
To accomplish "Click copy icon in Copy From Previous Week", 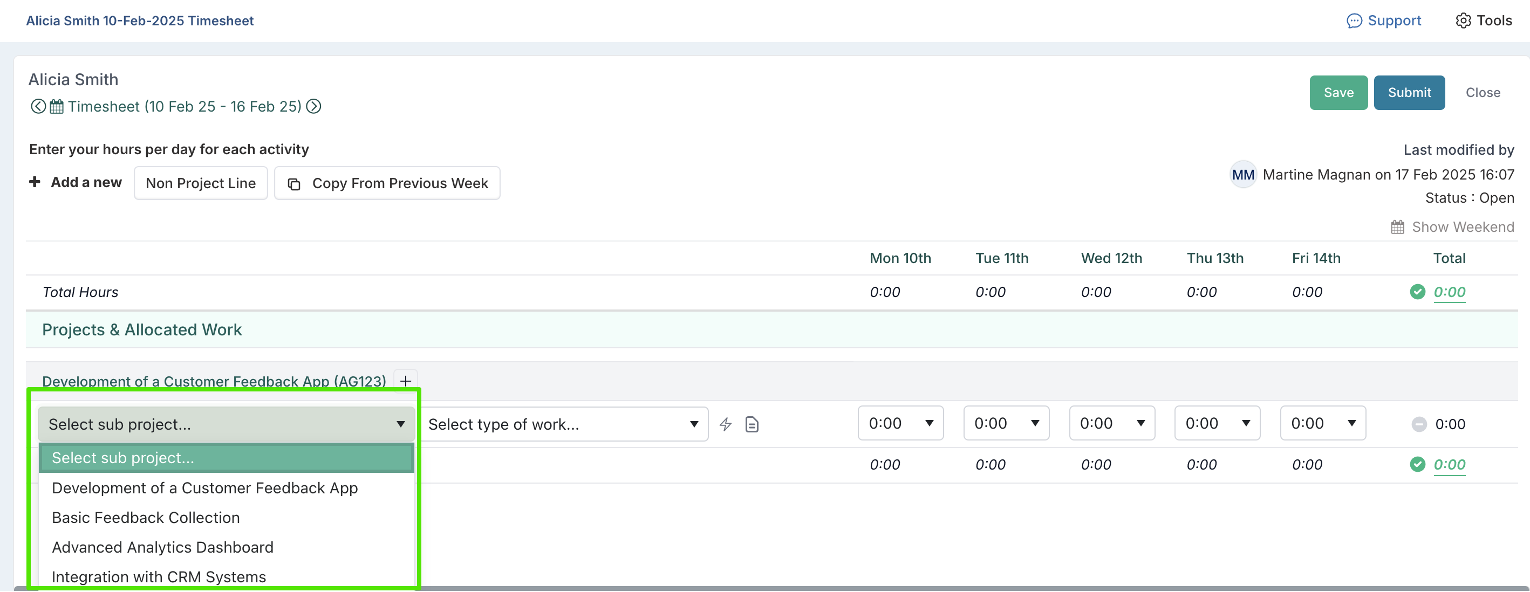I will tap(294, 184).
